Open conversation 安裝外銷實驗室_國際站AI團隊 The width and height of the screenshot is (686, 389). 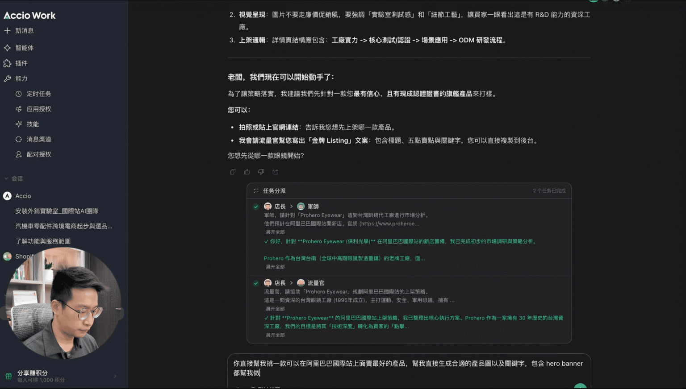[x=57, y=211]
